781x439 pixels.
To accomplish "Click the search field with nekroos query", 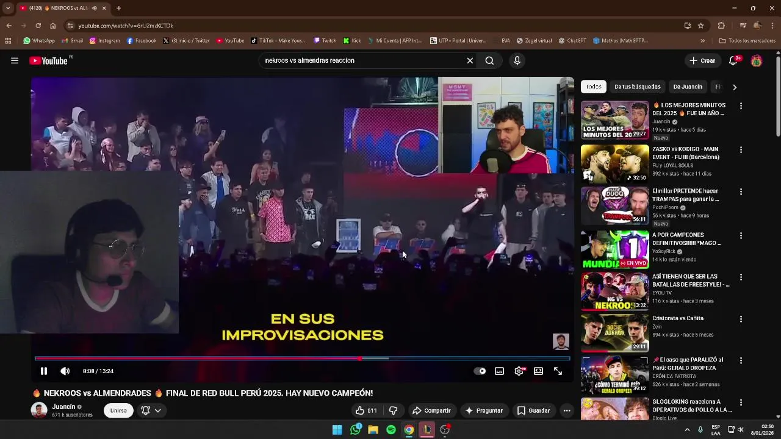I will [x=362, y=60].
